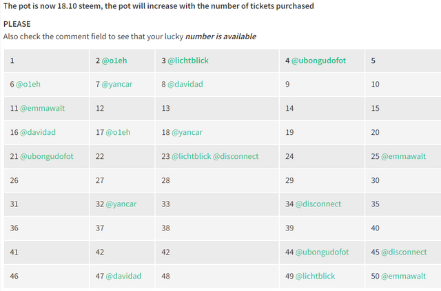441x291 pixels.
Task: Click @lichtblick link in cell 49
Action: tap(316, 276)
